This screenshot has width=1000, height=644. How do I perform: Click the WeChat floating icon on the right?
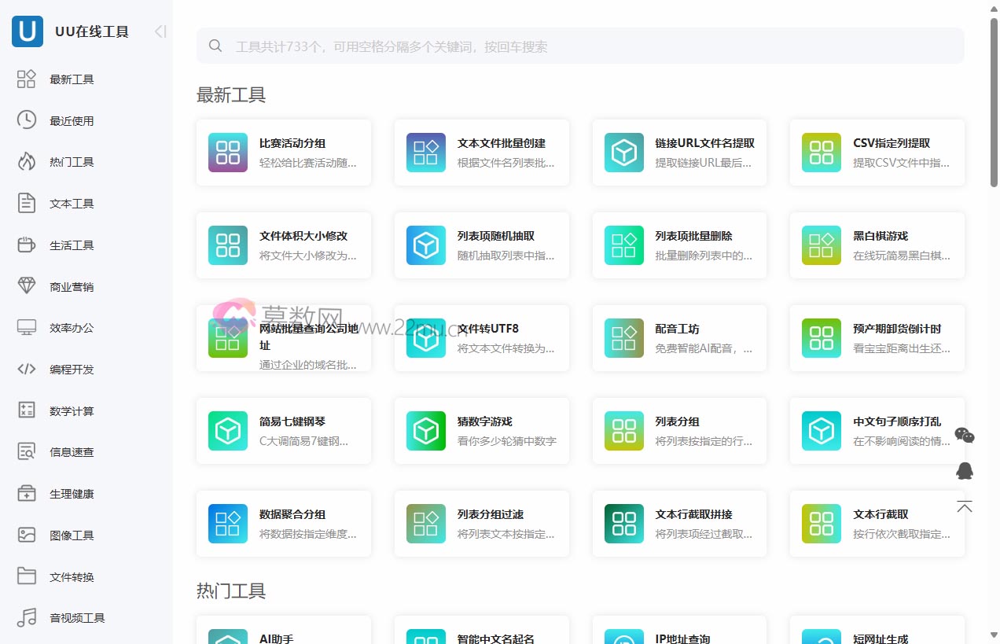[x=965, y=436]
